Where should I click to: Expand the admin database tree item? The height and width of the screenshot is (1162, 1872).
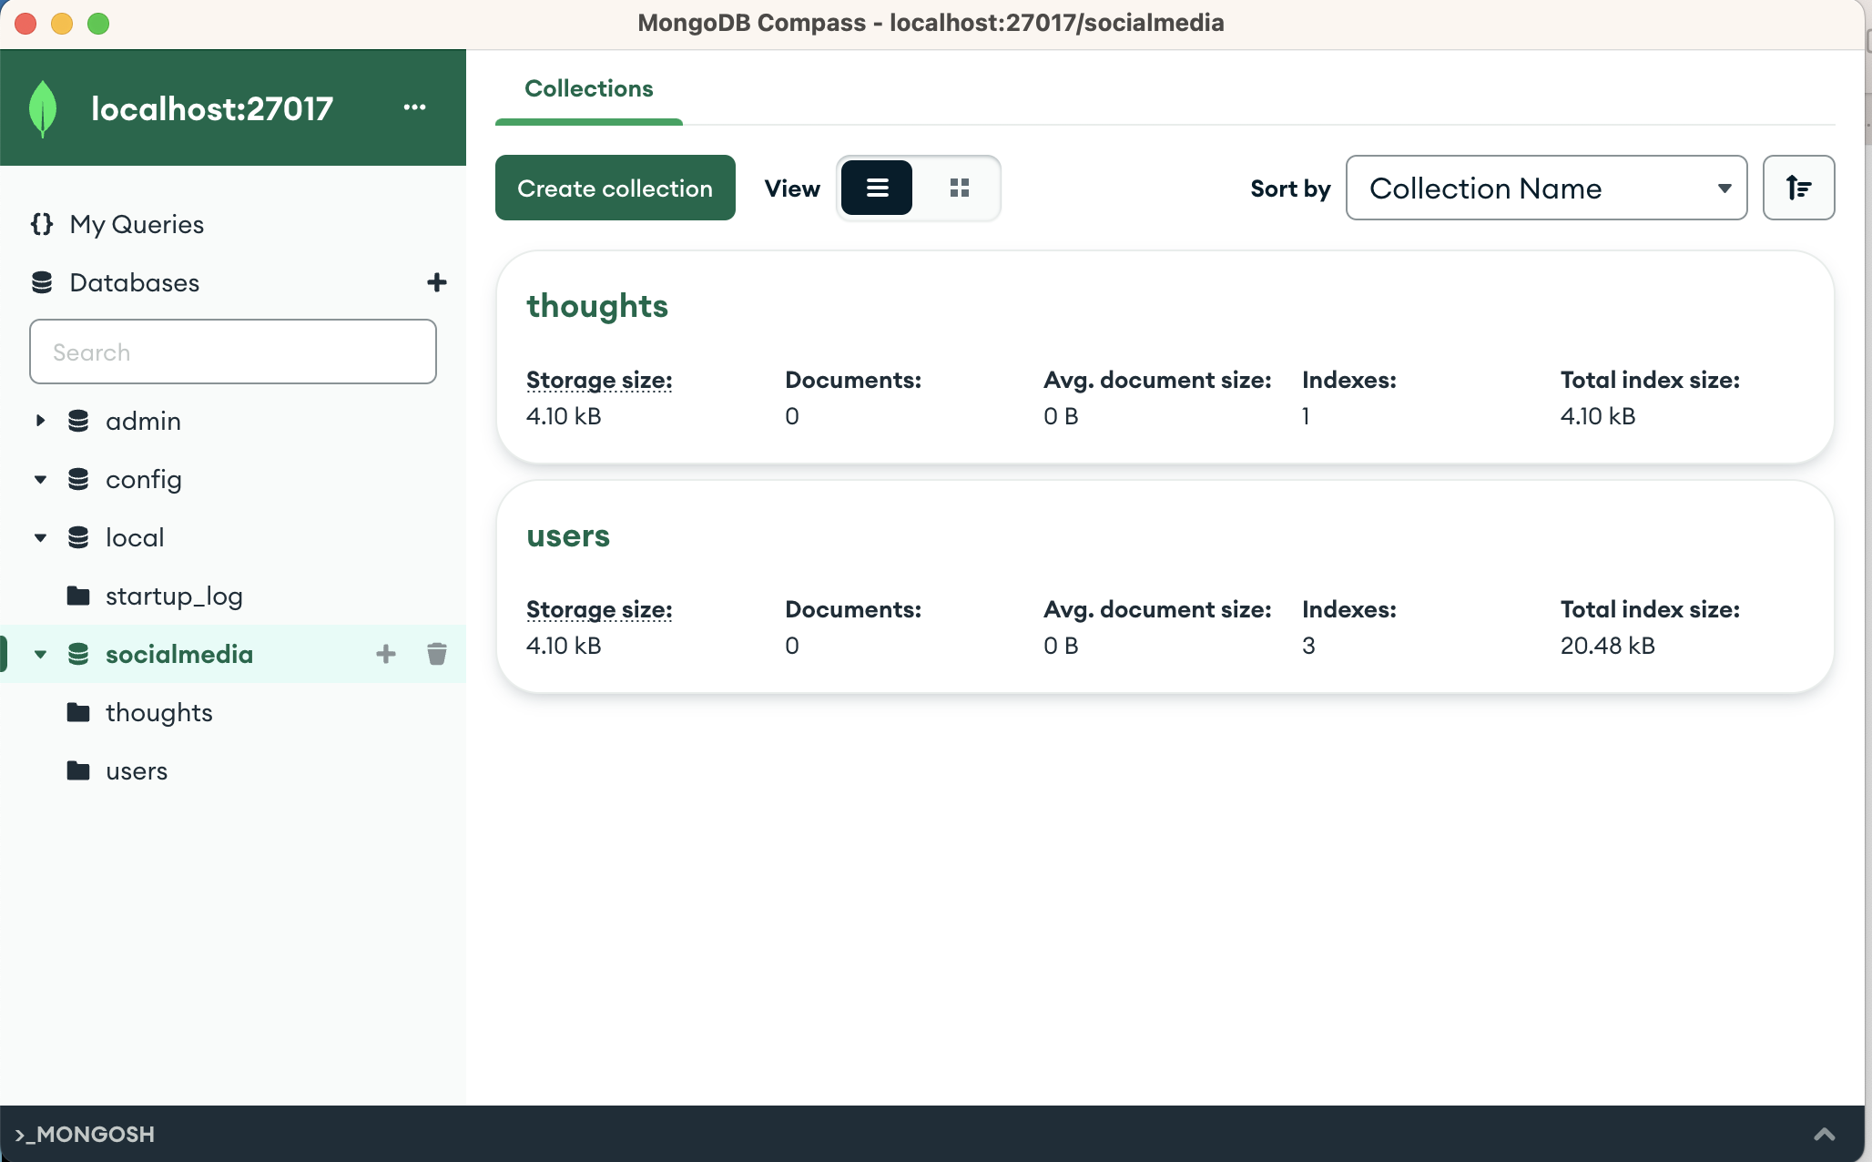(x=39, y=421)
